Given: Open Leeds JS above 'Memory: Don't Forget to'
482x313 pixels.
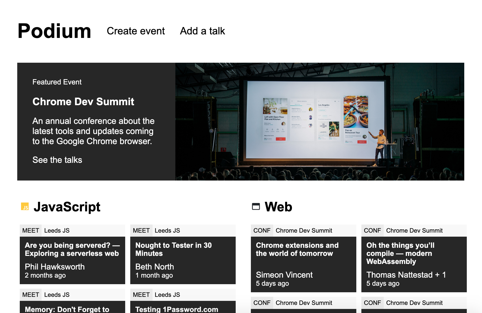Looking at the screenshot, I should point(57,295).
